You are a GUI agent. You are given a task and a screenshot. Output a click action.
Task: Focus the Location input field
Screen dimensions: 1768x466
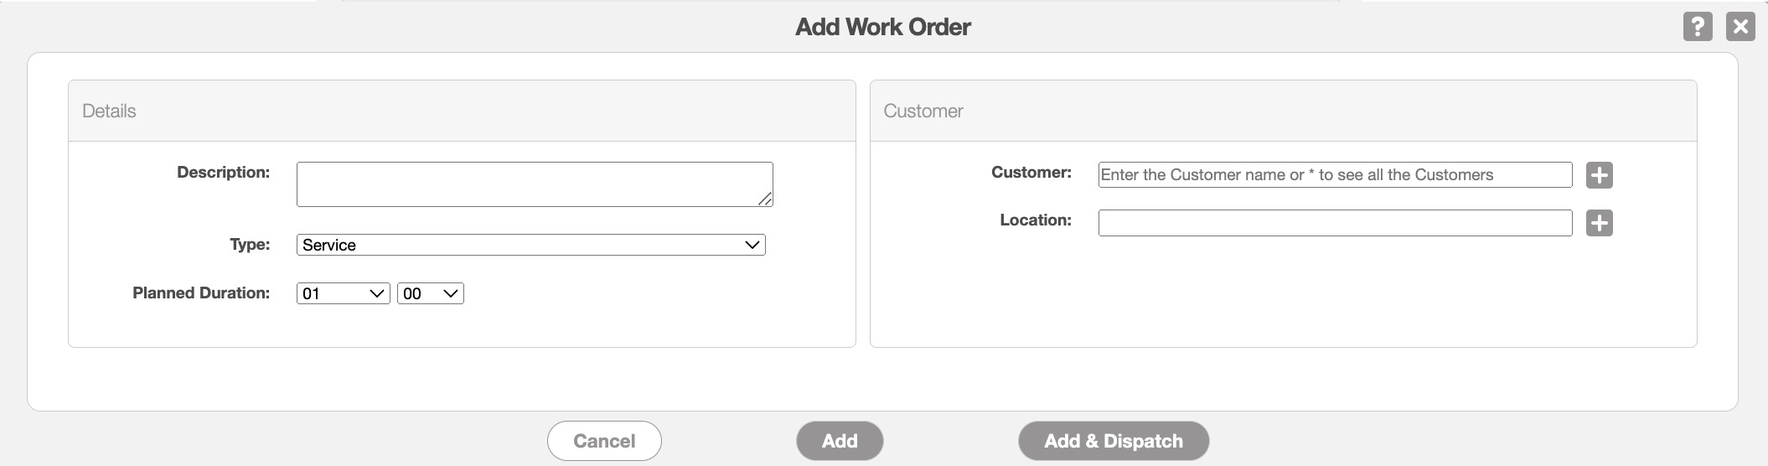click(x=1334, y=223)
